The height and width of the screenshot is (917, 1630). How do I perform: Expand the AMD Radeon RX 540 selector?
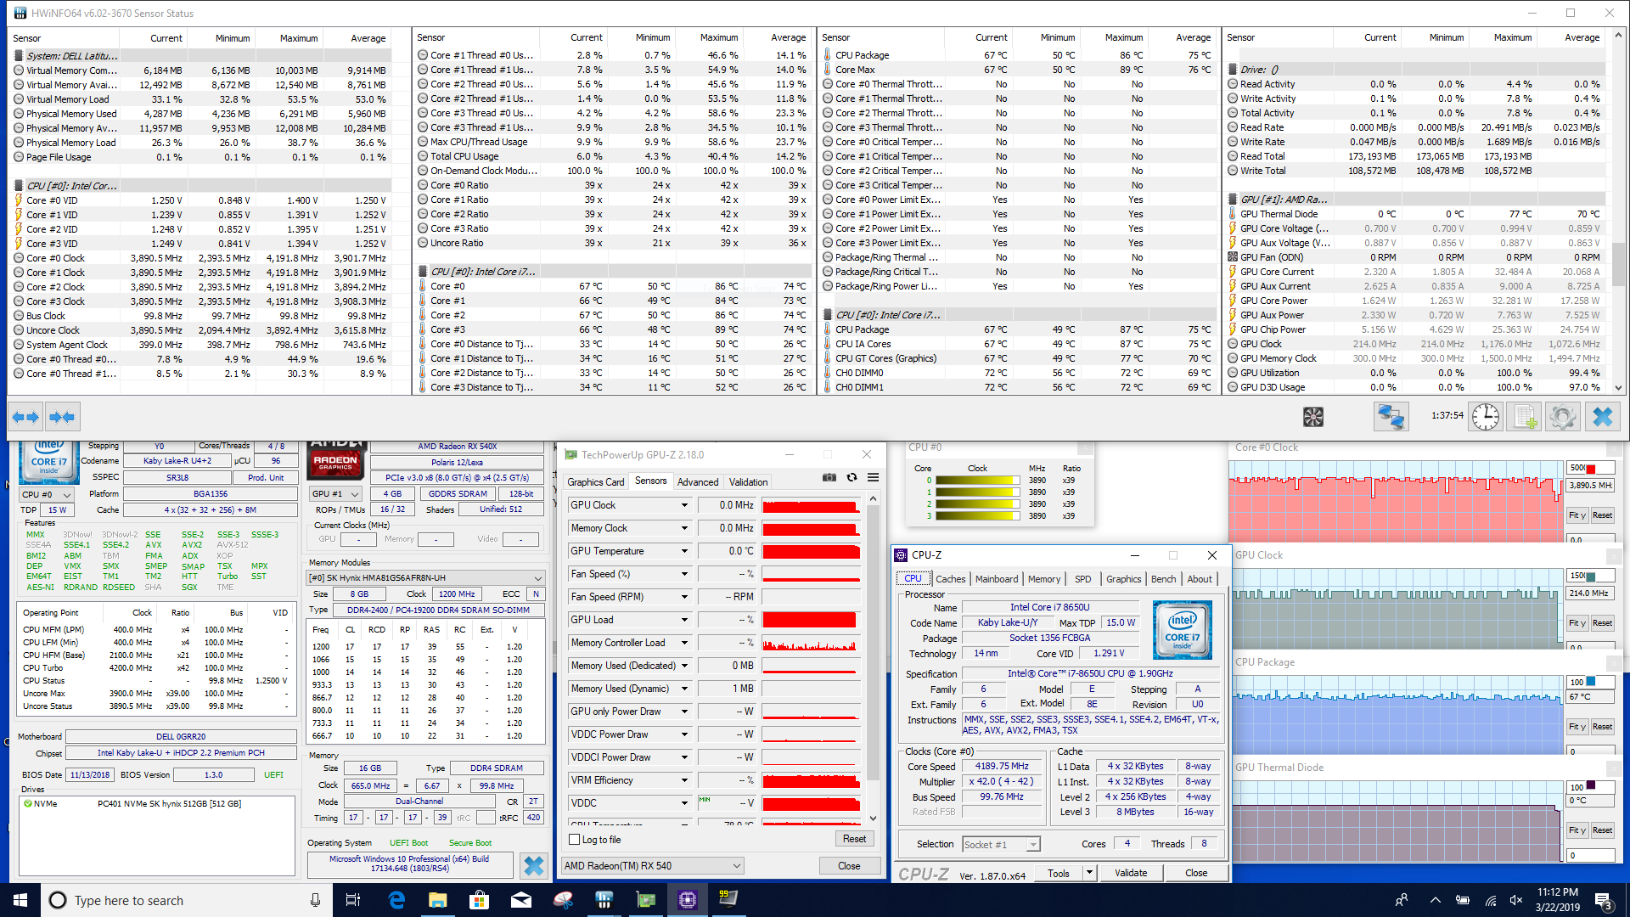(x=736, y=866)
